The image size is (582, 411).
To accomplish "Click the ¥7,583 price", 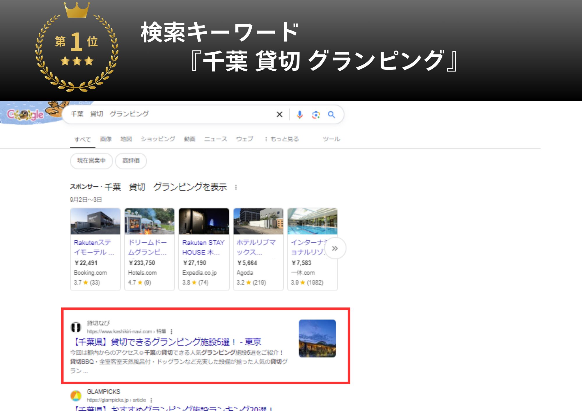I will [301, 263].
